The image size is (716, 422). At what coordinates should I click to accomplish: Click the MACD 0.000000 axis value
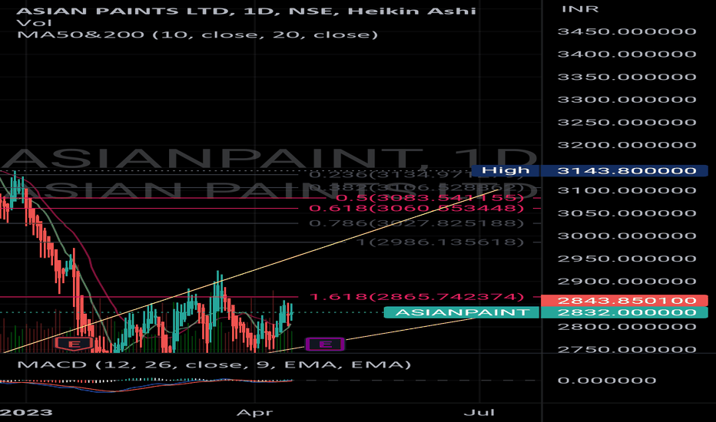[607, 381]
